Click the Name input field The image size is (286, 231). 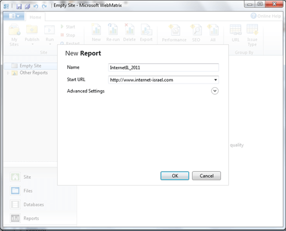pyautogui.click(x=163, y=67)
